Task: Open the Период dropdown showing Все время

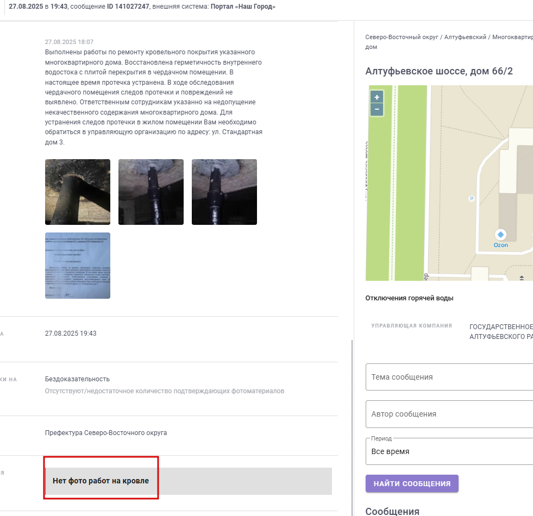Action: point(449,451)
